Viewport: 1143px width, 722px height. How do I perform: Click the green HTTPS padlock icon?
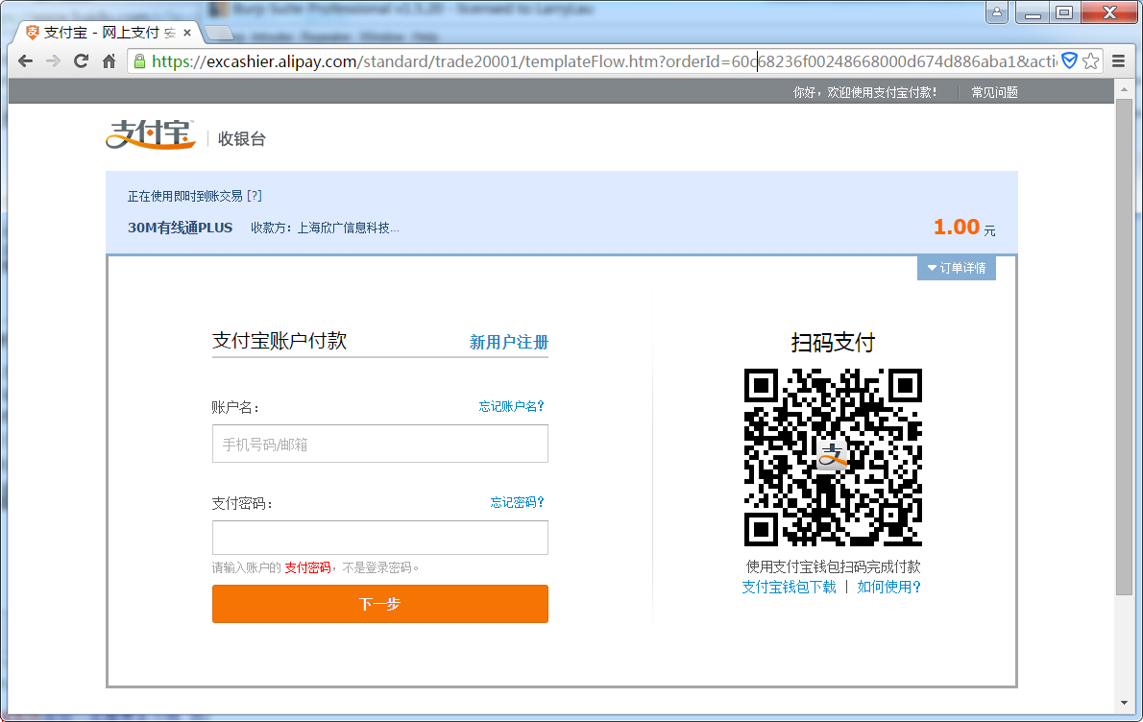coord(140,61)
